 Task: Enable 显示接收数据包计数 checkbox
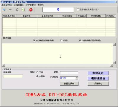pos(78,9)
